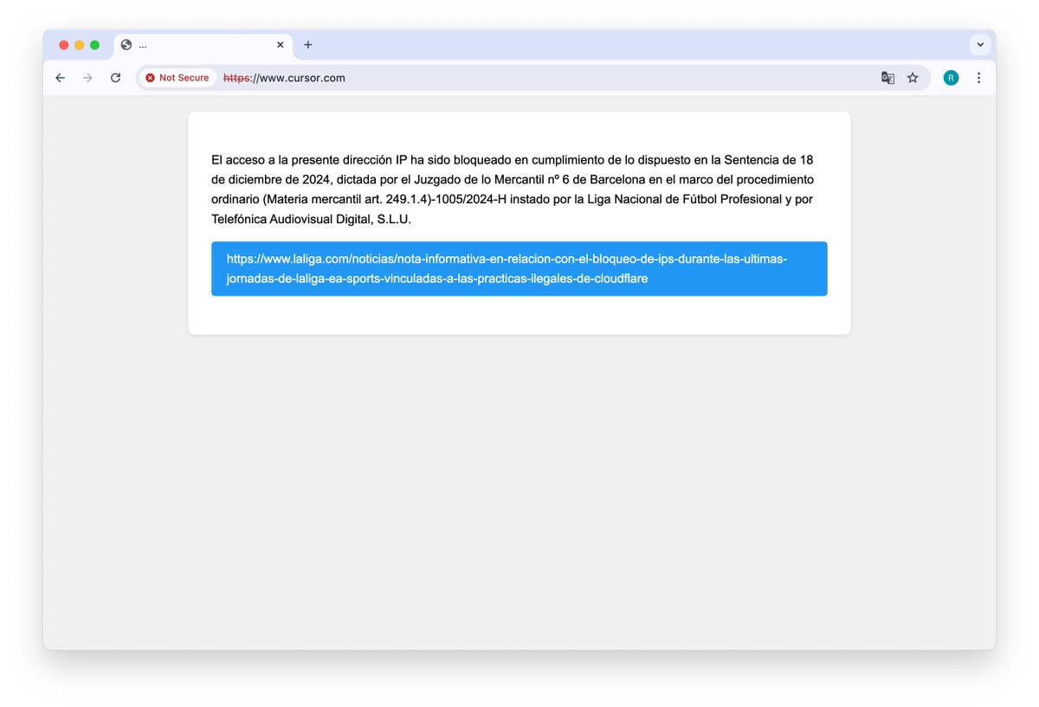Image resolution: width=1039 pixels, height=707 pixels.
Task: Navigate back with the back arrow
Action: point(60,77)
